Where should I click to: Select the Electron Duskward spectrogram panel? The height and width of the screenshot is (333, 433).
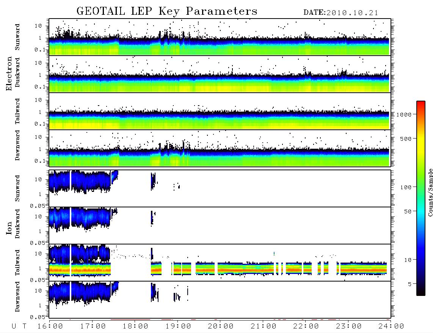[220, 74]
